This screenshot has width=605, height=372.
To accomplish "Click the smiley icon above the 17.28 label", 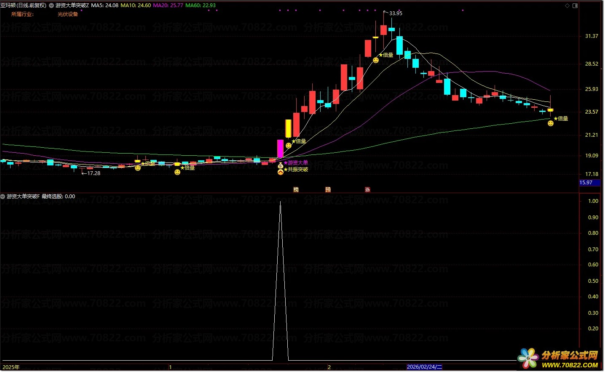I will 138,168.
